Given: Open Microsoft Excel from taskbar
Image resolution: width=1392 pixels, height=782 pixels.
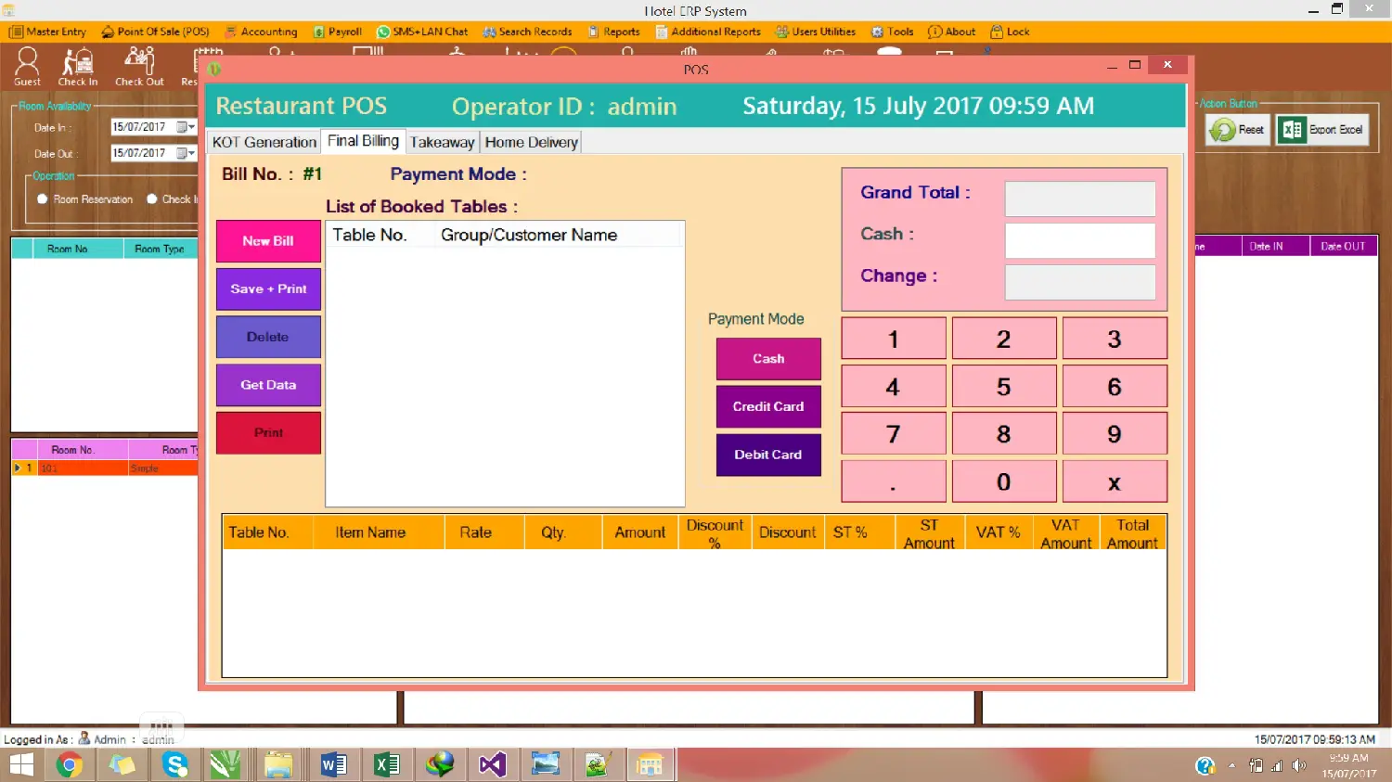Looking at the screenshot, I should 386,764.
